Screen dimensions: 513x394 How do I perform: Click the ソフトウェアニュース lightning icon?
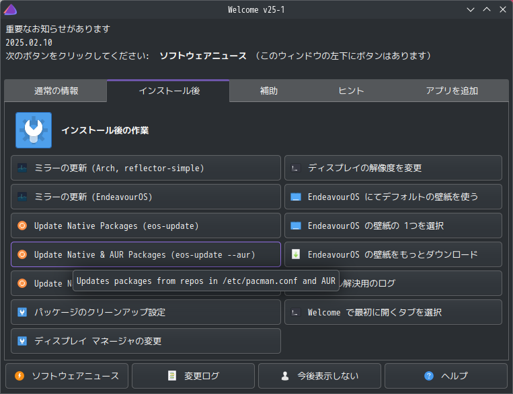(19, 376)
